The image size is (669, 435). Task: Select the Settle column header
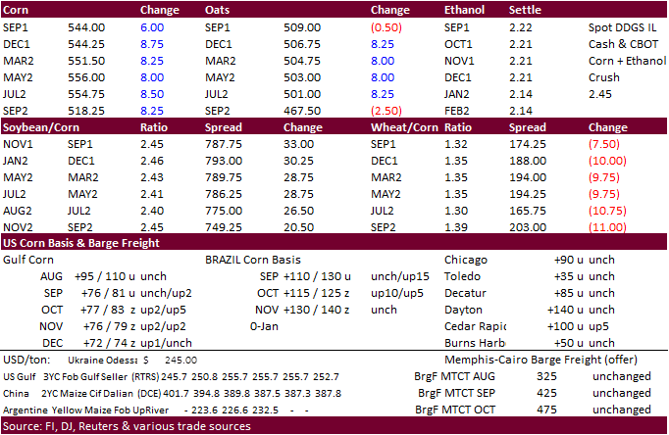point(527,12)
